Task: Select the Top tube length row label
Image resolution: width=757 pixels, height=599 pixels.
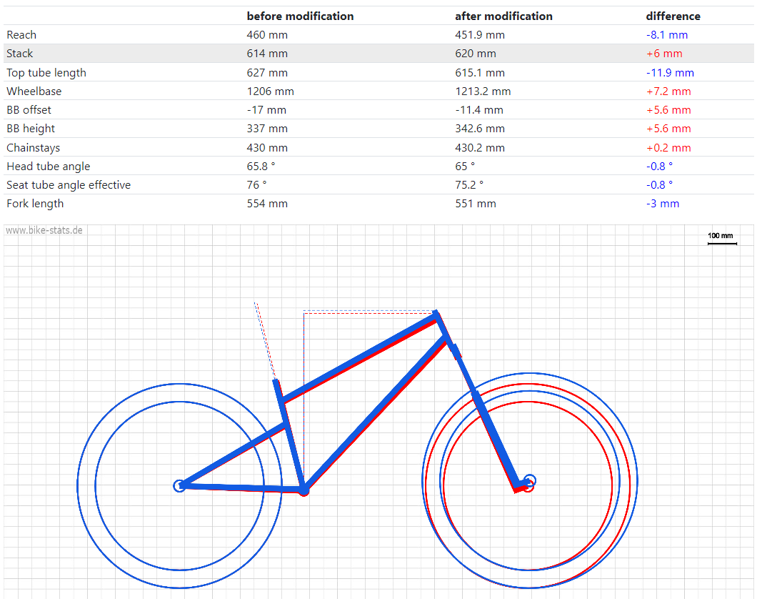Action: pos(46,73)
